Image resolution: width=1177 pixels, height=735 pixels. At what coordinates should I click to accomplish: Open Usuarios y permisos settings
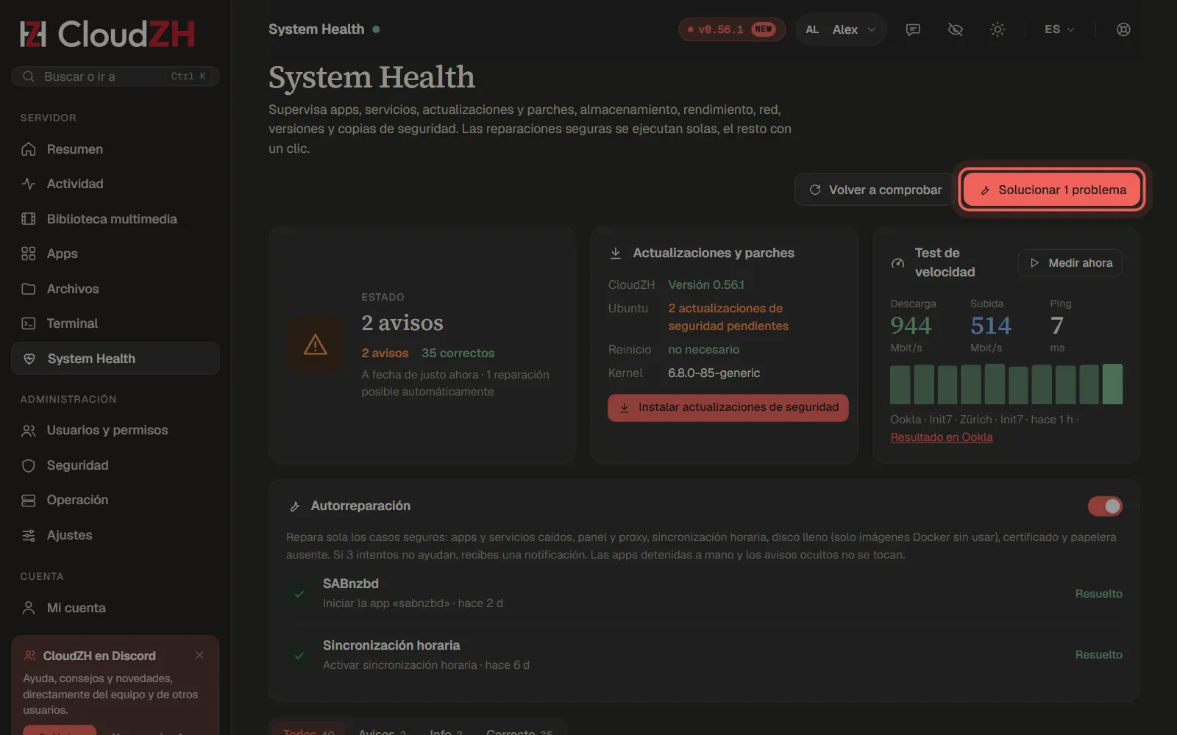(x=115, y=430)
